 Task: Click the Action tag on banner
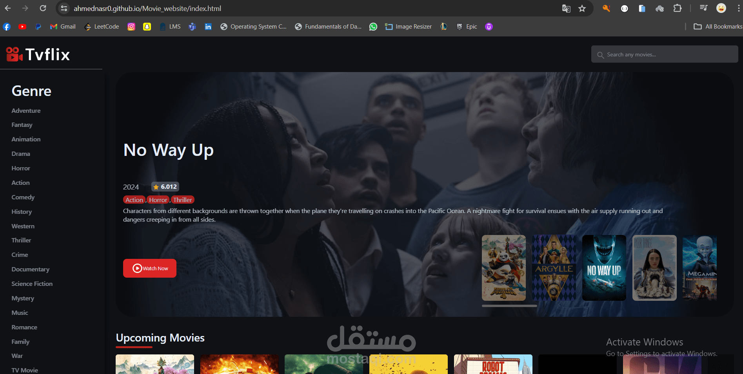(134, 200)
